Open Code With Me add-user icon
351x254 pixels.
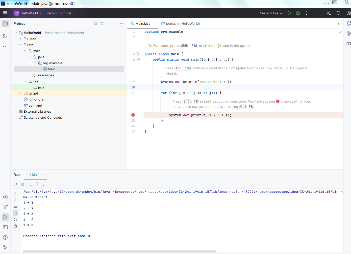pyautogui.click(x=329, y=13)
